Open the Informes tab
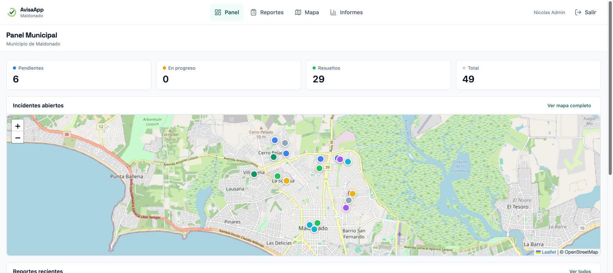The width and height of the screenshot is (613, 273). [346, 12]
